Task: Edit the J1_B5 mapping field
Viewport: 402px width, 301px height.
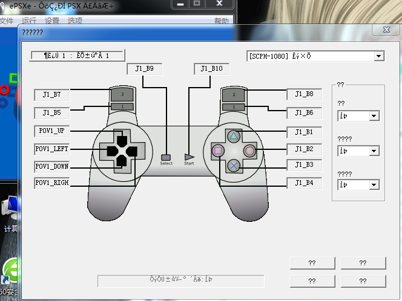Action: click(52, 113)
